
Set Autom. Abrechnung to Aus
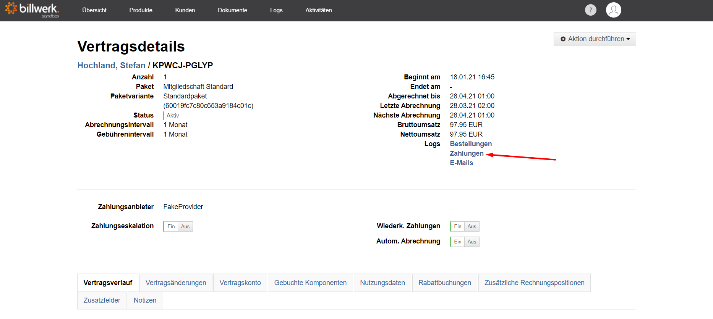click(x=472, y=242)
